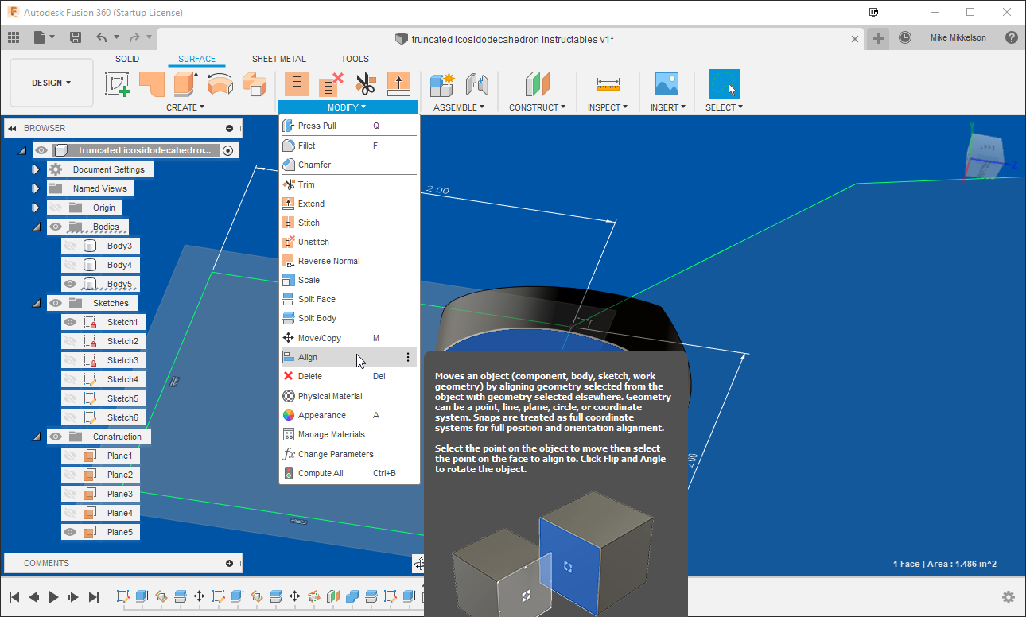
Task: Select Plane3 in the browser tree
Action: click(120, 494)
